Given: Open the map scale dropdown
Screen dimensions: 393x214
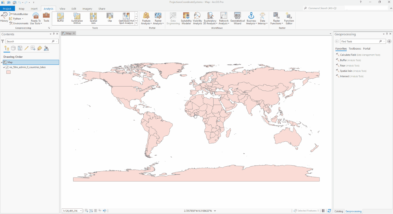Looking at the screenshot, I should 81,210.
